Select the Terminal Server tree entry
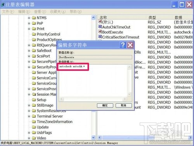The height and width of the screenshot is (146, 194). point(50,116)
